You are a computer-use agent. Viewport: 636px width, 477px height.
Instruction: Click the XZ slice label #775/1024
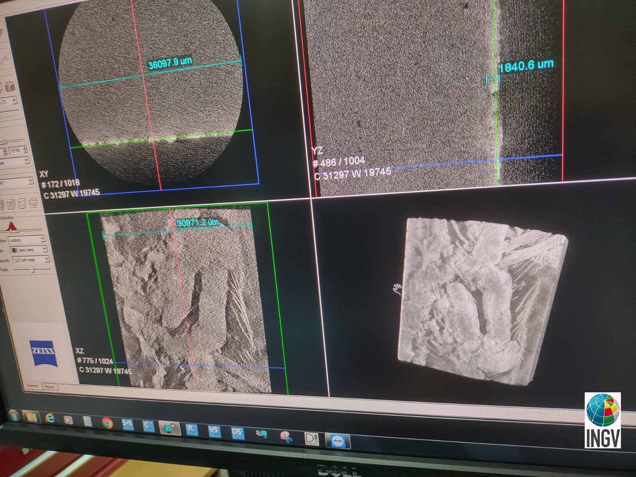(95, 361)
